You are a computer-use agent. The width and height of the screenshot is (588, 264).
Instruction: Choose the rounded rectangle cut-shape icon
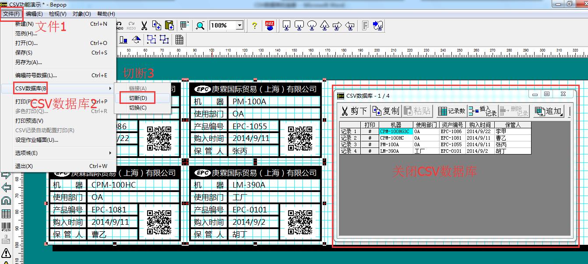tap(299, 26)
